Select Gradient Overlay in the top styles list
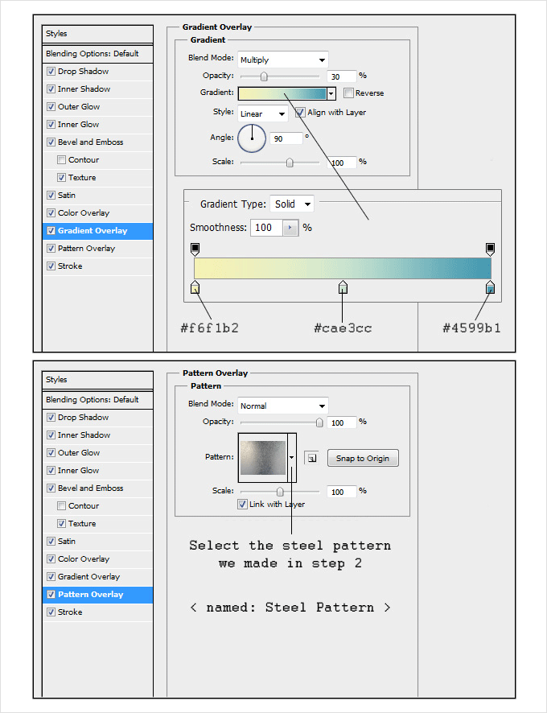The height and width of the screenshot is (713, 547). pyautogui.click(x=93, y=231)
